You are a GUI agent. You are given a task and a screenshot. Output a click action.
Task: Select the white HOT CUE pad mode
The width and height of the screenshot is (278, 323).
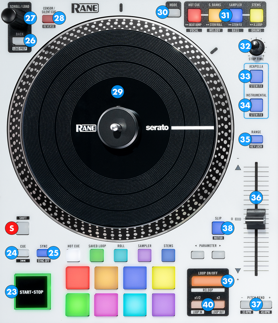click(x=73, y=255)
